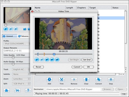
Task: Click the Length column header
Action: 71,8
